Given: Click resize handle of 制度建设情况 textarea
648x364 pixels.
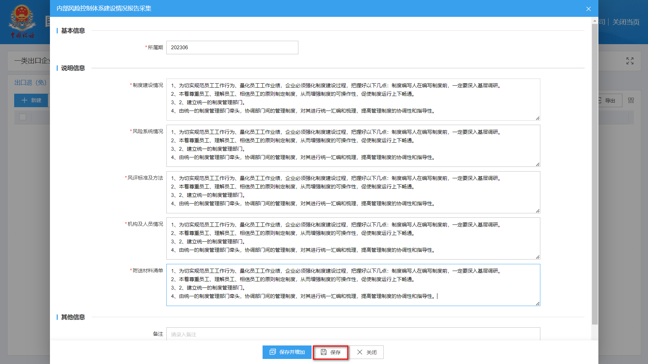Looking at the screenshot, I should (x=537, y=118).
